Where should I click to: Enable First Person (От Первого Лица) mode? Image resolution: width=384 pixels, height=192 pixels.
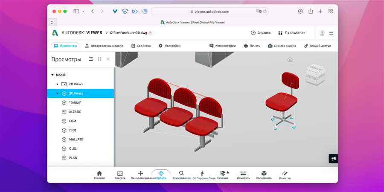coord(202,174)
